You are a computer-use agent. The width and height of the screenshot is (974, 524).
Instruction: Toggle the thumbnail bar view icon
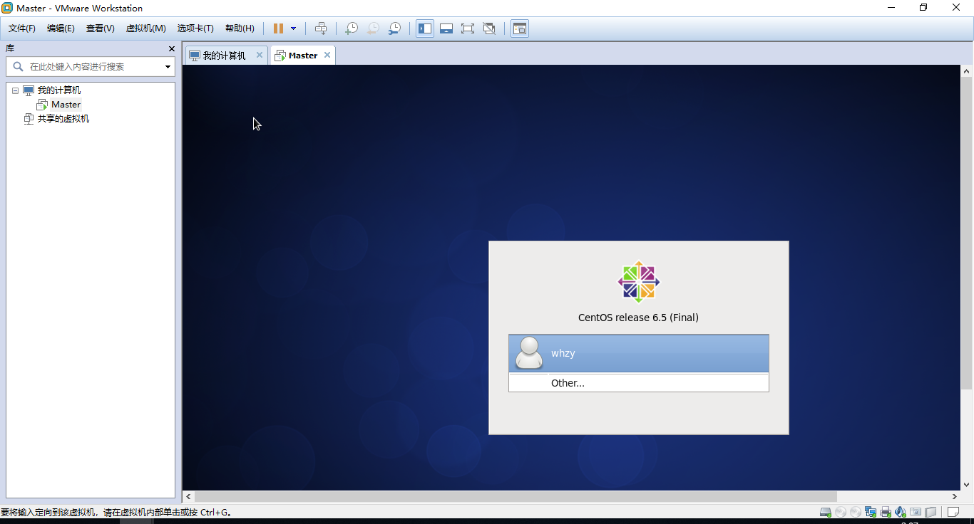click(x=446, y=28)
